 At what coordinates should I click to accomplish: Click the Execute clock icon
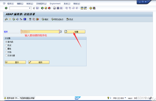(x=14, y=19)
